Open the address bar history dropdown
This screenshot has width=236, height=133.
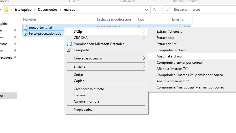pos(146,10)
